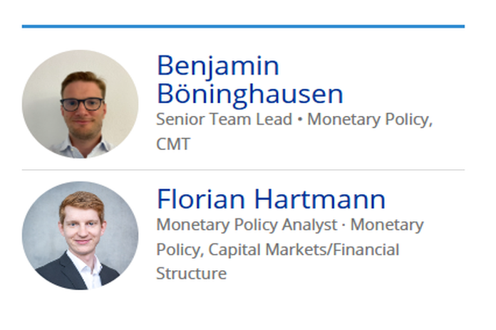Click the dot separator after "Monetary Policy Analyst"
Screen dimensions: 496x330
click(x=343, y=225)
